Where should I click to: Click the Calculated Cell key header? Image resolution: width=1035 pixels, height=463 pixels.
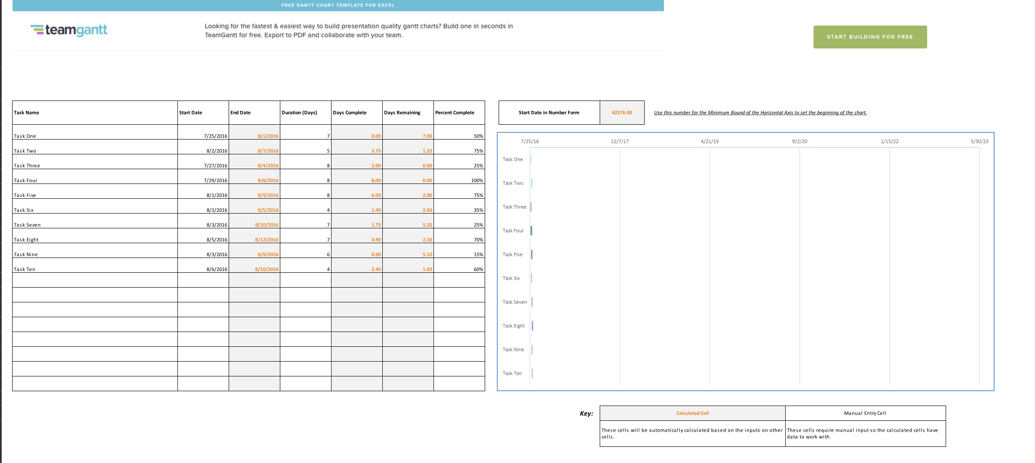pyautogui.click(x=692, y=413)
